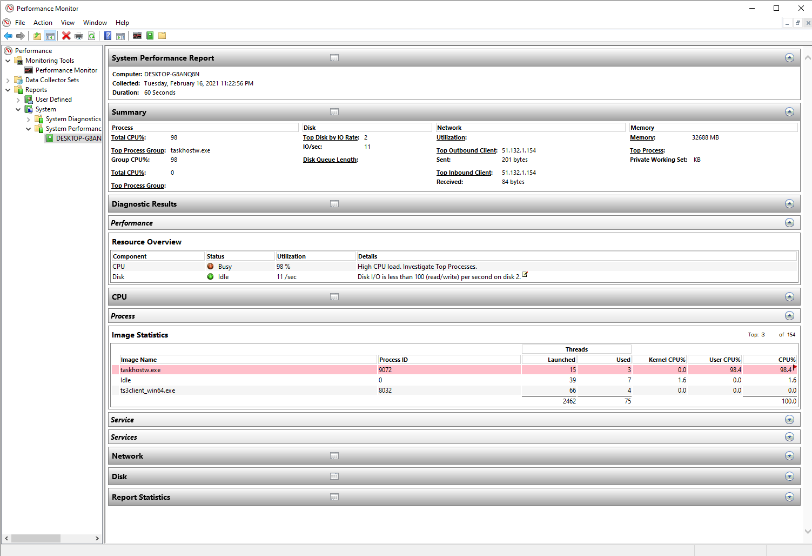Image resolution: width=812 pixels, height=556 pixels.
Task: Select the ts3client_win64.exe row
Action: click(x=454, y=390)
